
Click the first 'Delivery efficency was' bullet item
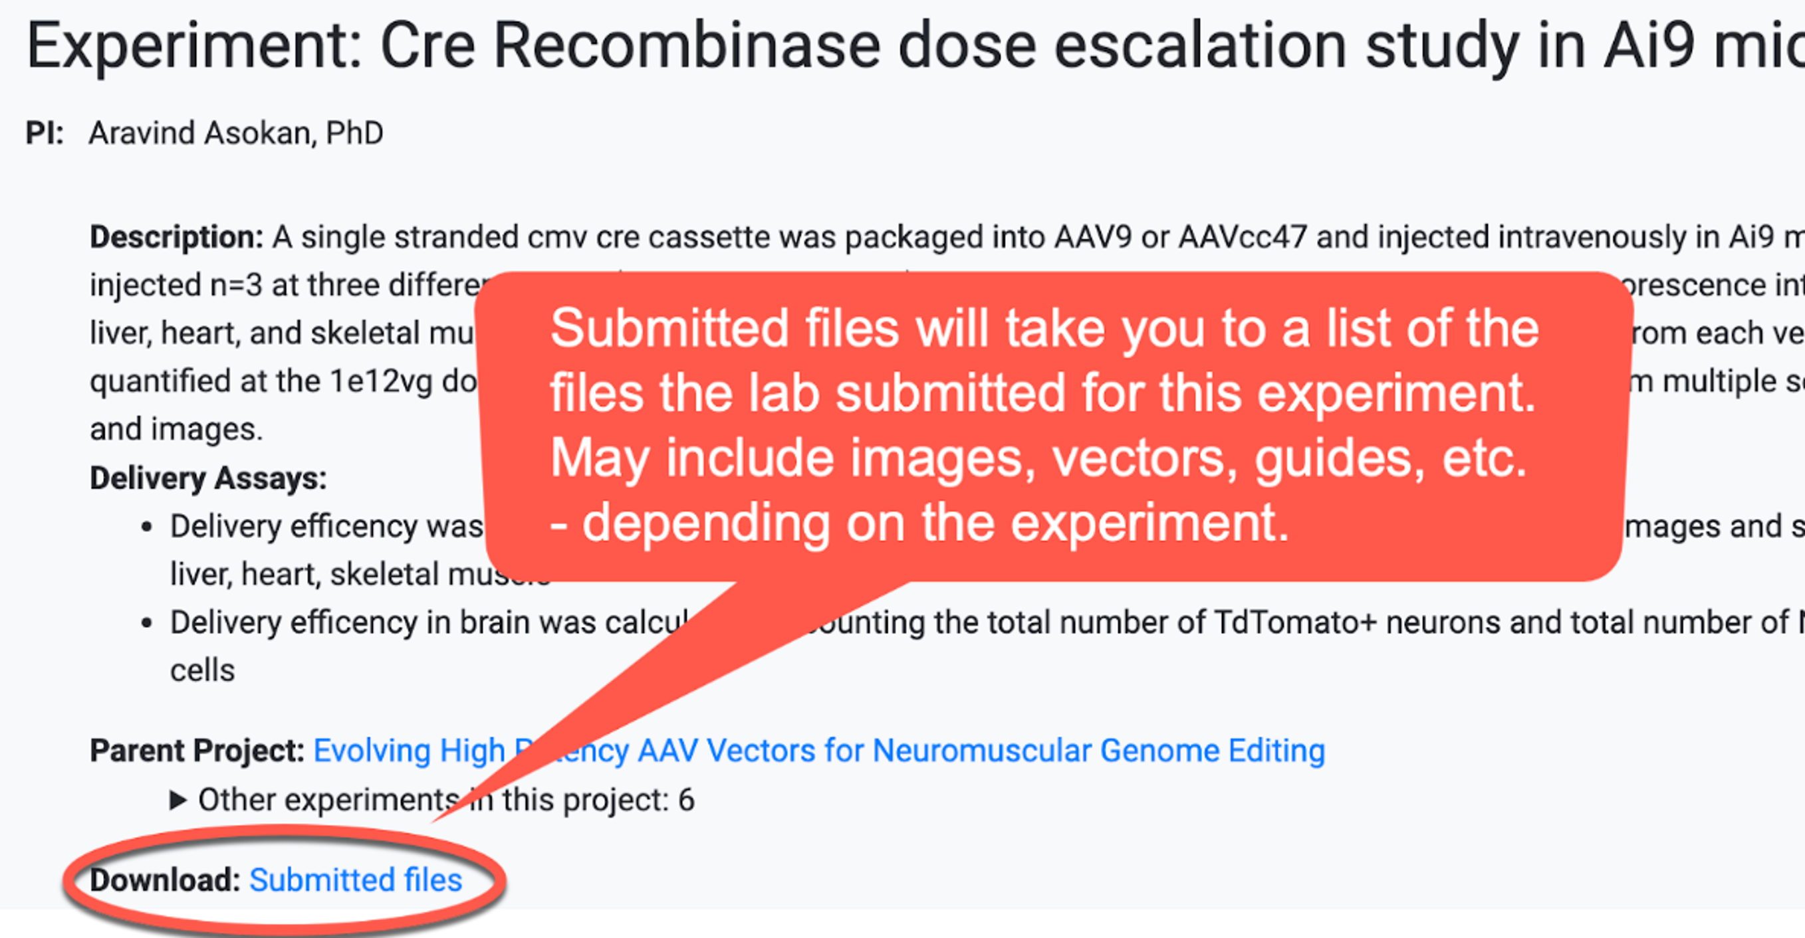(x=326, y=526)
